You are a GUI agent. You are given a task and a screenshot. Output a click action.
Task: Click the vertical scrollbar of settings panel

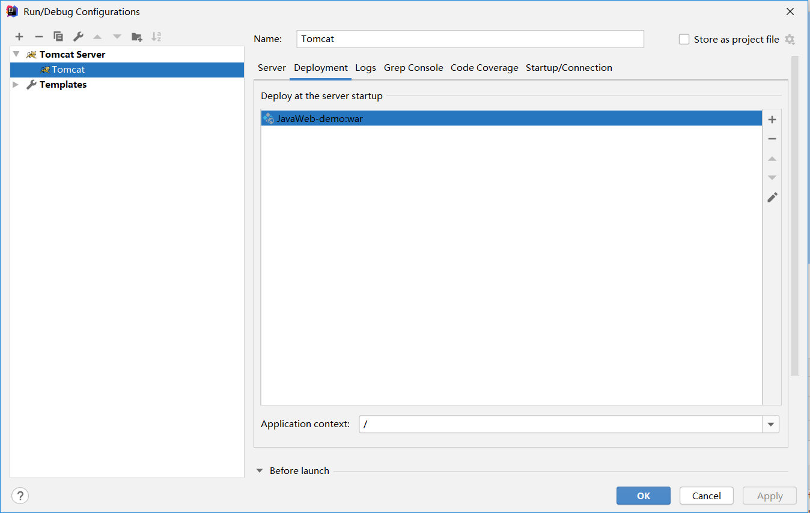pos(795,216)
